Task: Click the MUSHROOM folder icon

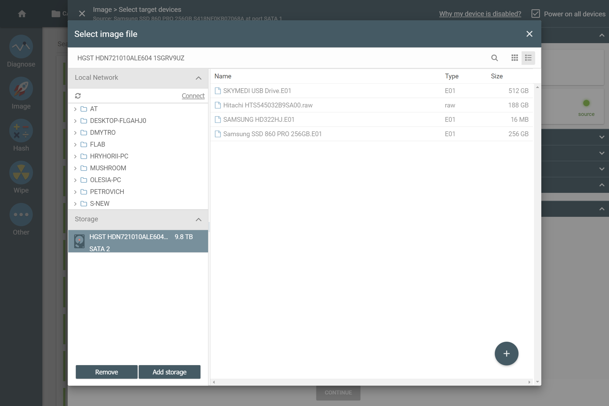Action: pos(84,168)
